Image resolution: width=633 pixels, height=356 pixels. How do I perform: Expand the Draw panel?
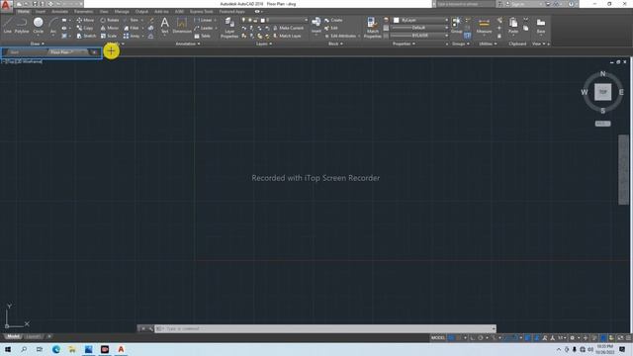pyautogui.click(x=38, y=44)
